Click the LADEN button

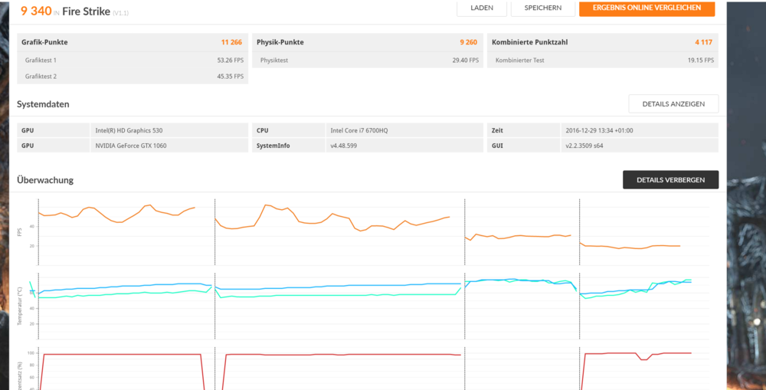[x=481, y=8]
